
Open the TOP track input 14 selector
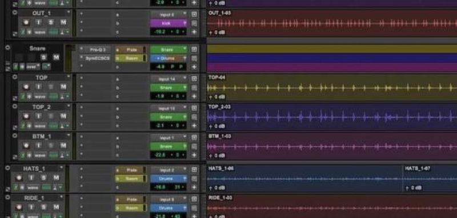tap(169, 79)
